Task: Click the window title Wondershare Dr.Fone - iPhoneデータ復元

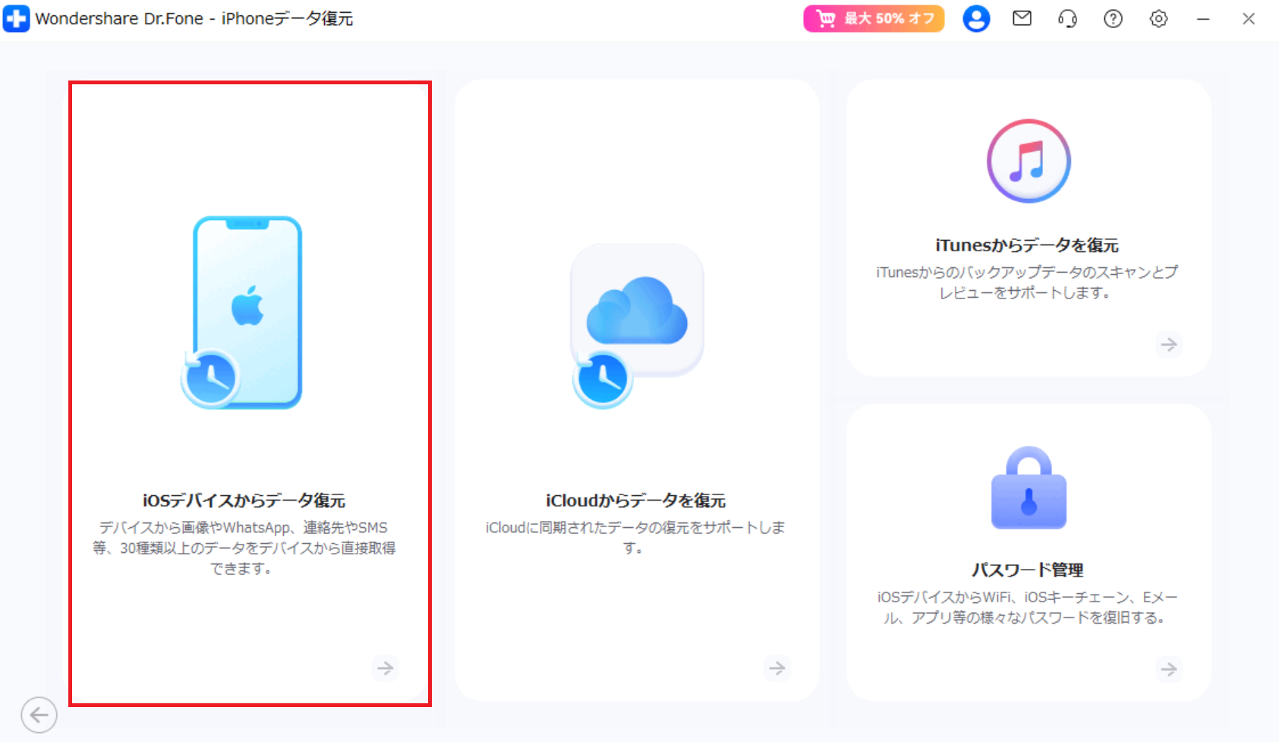Action: point(194,18)
